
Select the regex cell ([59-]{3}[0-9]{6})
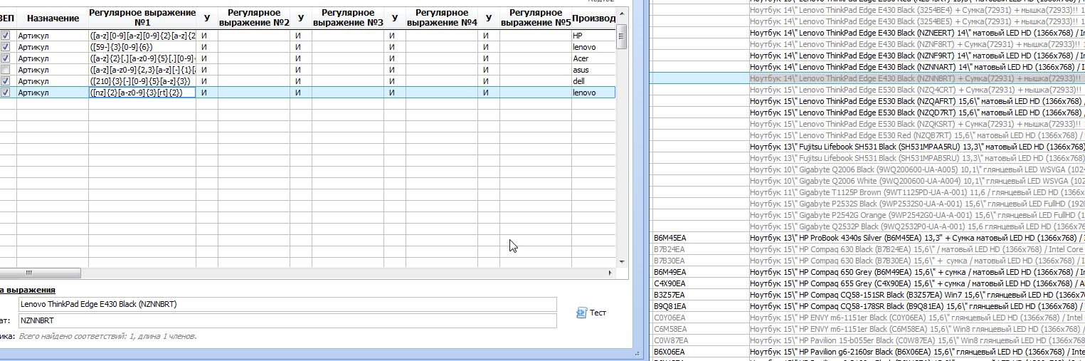click(142, 46)
